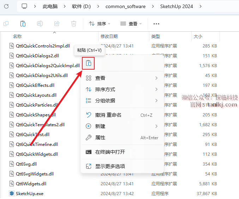The image size is (239, 199).
Task: Select the file Qt6QuickDialogs2Utils.dll
Action: pyautogui.click(x=42, y=76)
